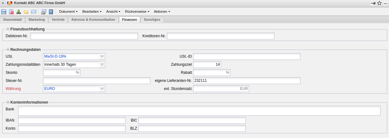Toggle the favorite star icon
389x138 pixels.
[x=379, y=3]
